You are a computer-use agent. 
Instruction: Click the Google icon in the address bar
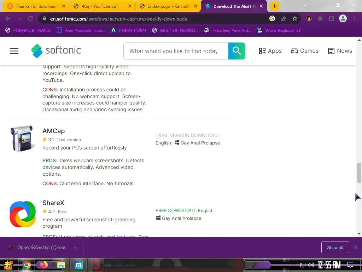[x=272, y=18]
